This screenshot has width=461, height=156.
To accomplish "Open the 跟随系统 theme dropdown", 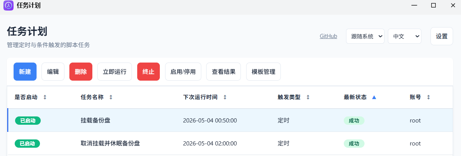I will [x=365, y=36].
